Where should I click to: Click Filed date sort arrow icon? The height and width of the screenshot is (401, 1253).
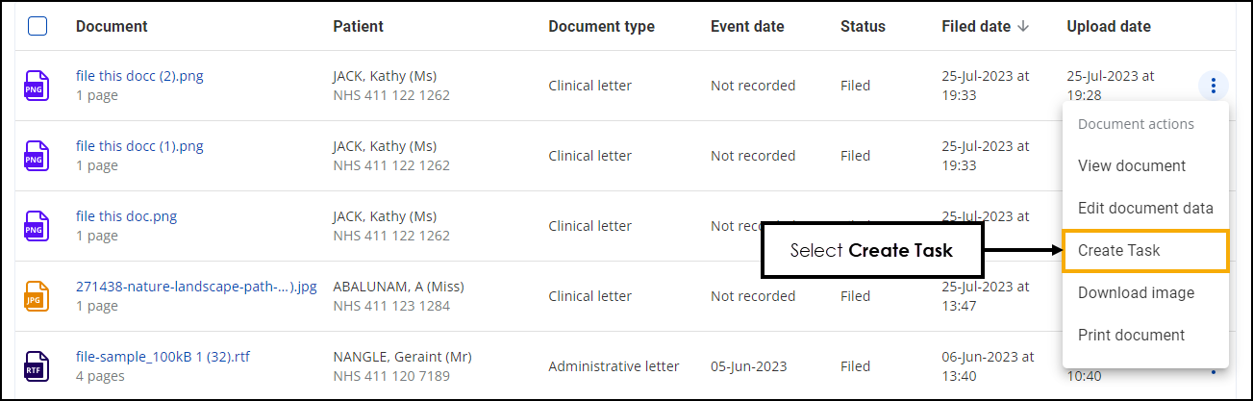click(1022, 27)
